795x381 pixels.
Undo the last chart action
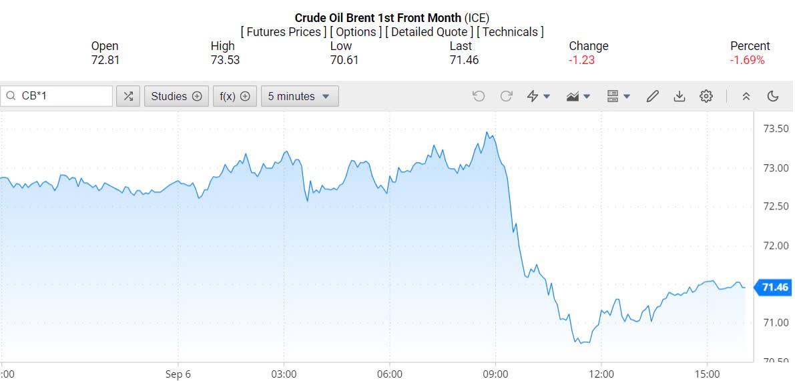point(478,96)
